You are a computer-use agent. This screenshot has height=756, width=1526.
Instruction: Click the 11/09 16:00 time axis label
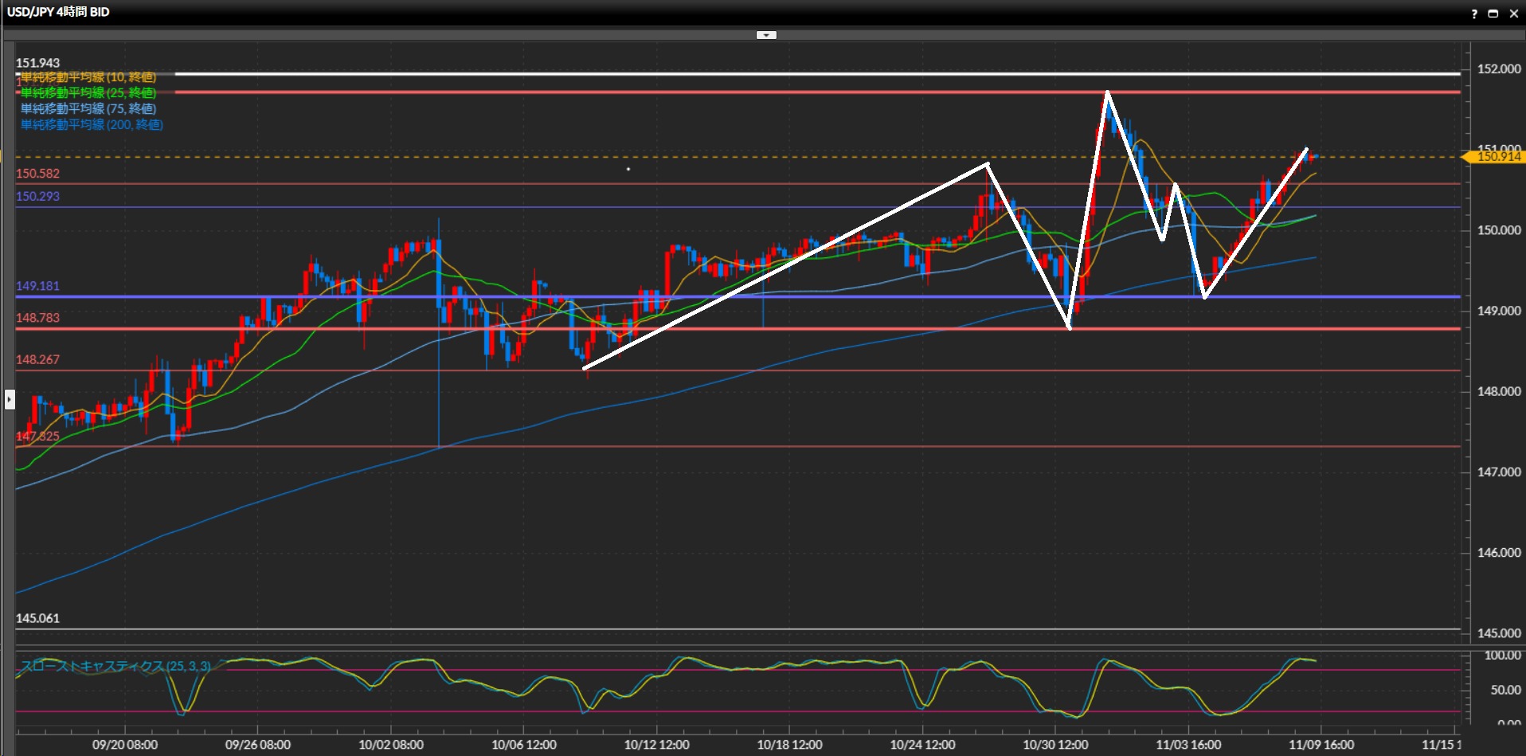click(x=1321, y=745)
